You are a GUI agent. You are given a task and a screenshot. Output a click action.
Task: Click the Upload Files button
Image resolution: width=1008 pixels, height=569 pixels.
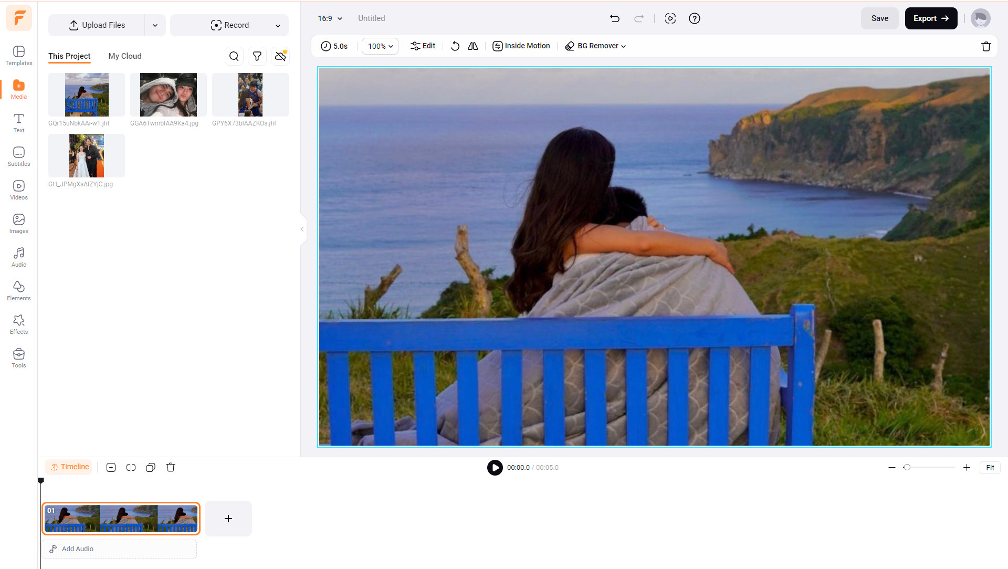pos(97,25)
